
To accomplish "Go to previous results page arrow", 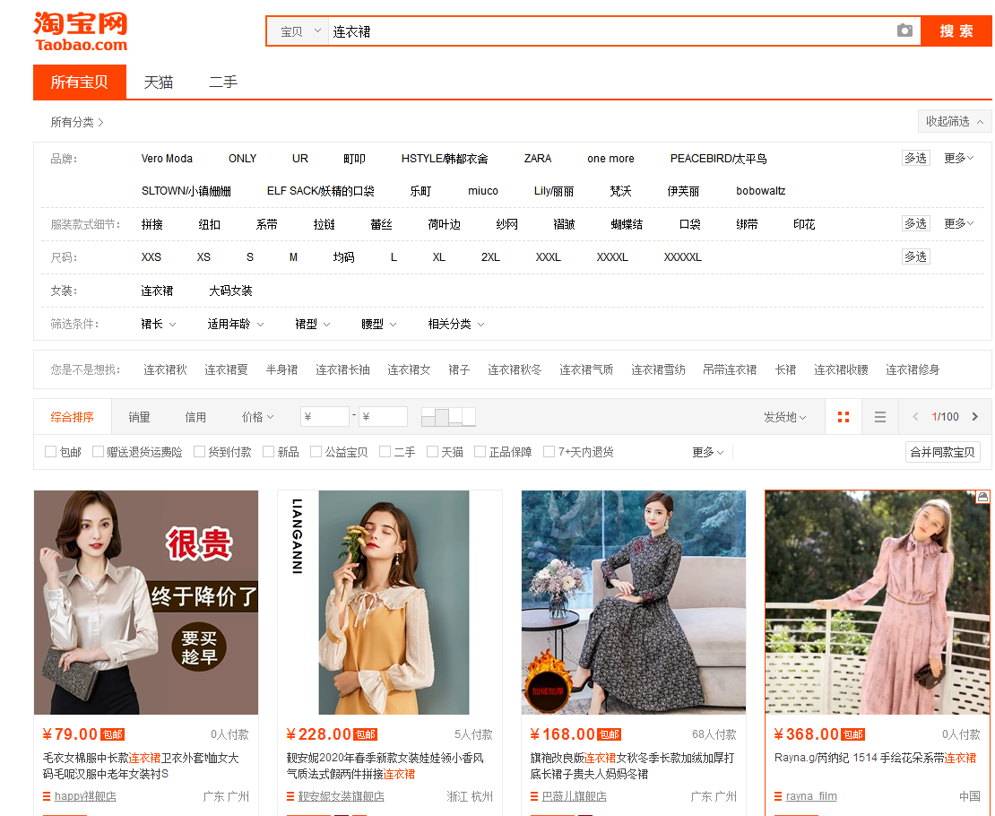I will (915, 417).
